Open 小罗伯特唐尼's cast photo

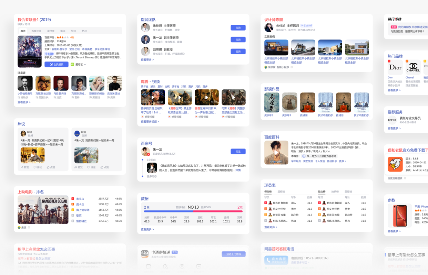pos(25,84)
